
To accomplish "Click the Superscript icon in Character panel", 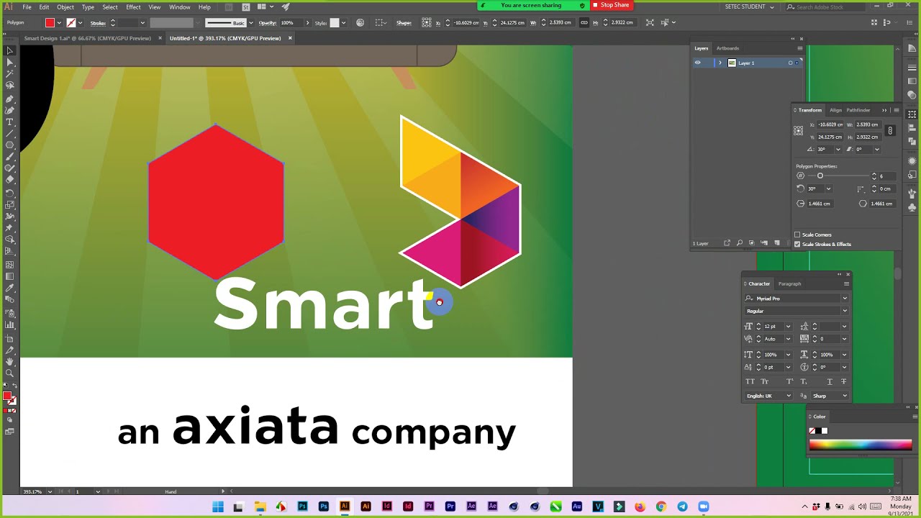I will click(789, 381).
